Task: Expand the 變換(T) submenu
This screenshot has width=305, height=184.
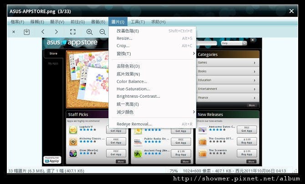Action: pyautogui.click(x=152, y=54)
